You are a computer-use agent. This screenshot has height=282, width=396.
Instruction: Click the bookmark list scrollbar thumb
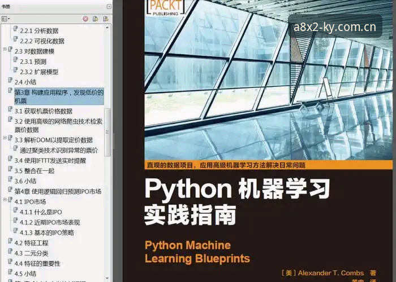[107, 132]
